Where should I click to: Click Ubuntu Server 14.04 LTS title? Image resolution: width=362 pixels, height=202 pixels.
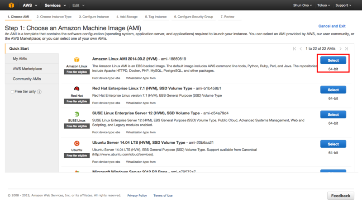pos(138,142)
